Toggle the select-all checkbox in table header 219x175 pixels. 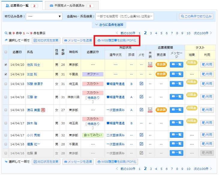(x=6, y=52)
